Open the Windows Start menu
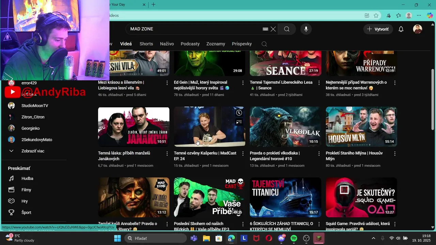This screenshot has height=245, width=436. (118, 238)
